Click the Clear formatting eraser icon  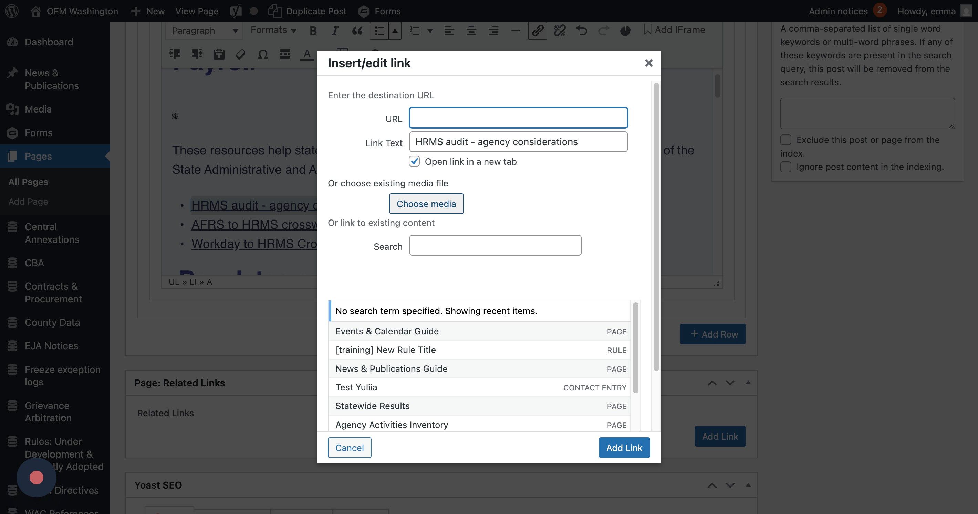[241, 54]
